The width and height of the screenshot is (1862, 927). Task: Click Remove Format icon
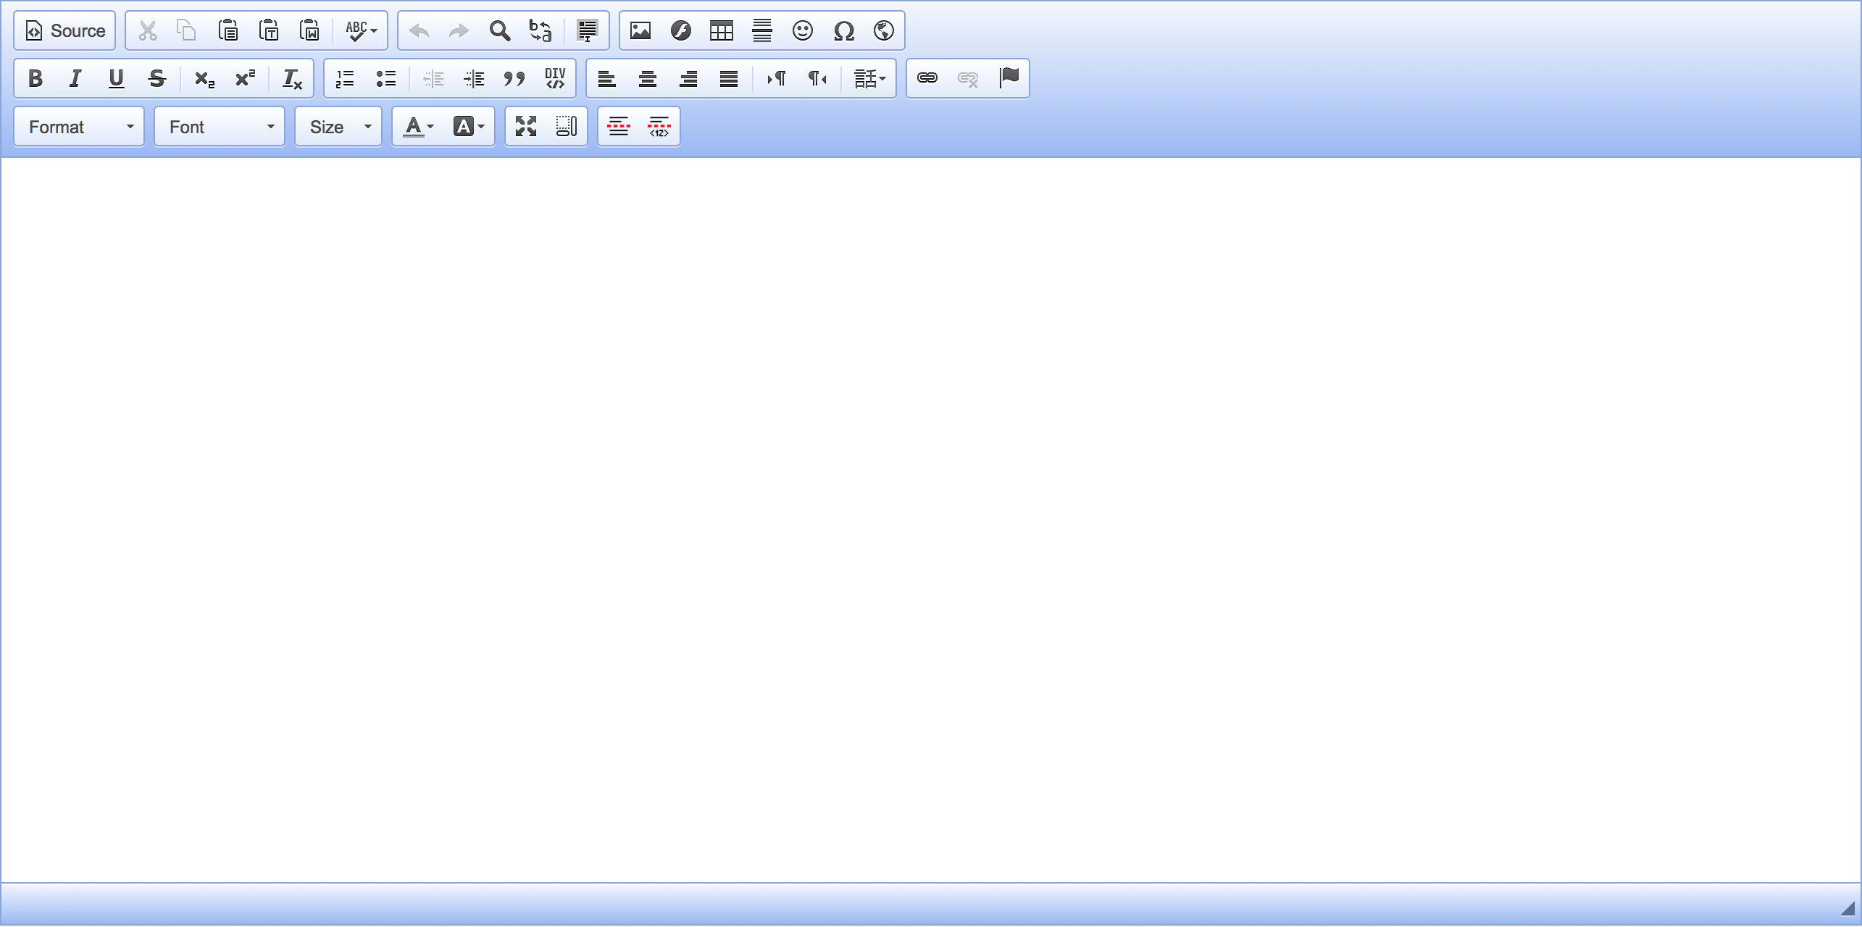tap(292, 78)
